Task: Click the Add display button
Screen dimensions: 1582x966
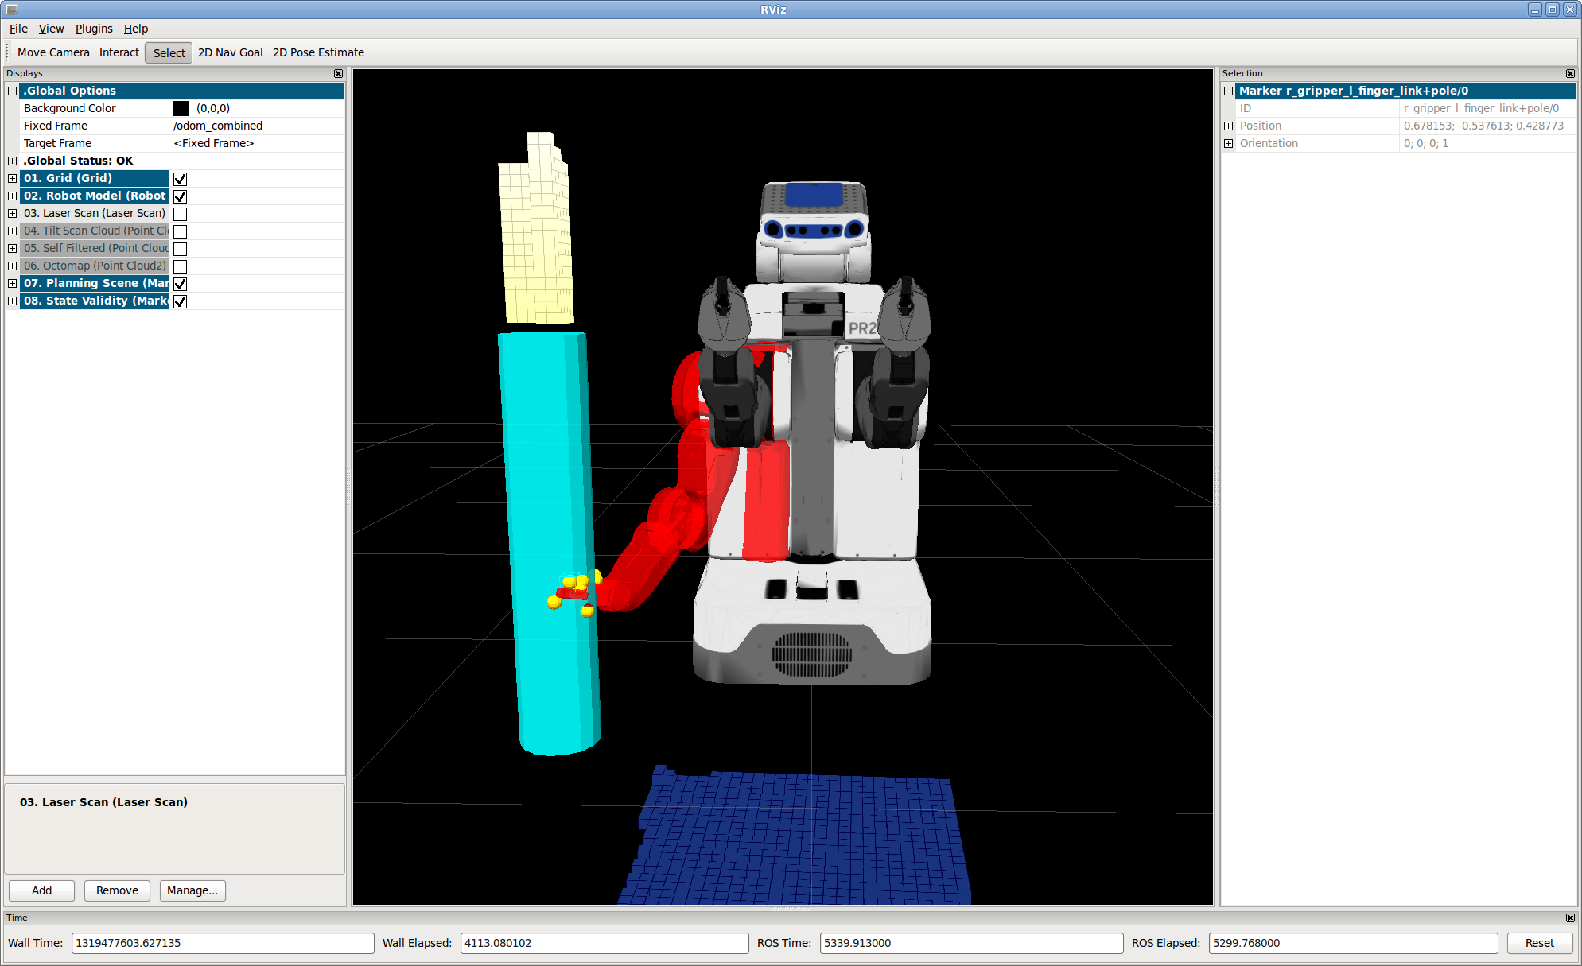Action: click(x=41, y=890)
